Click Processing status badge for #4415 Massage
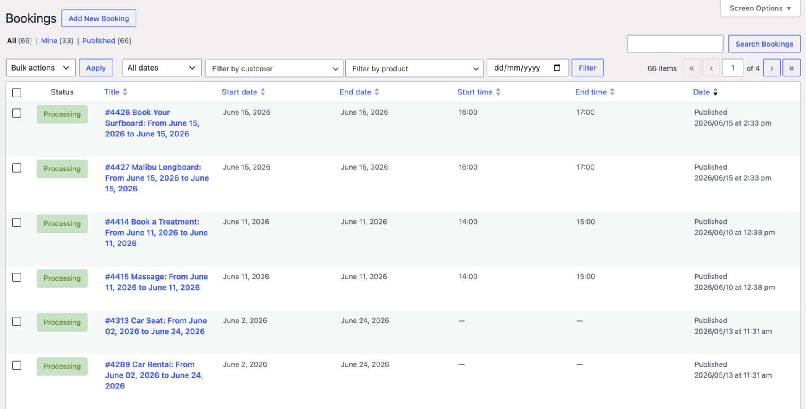The height and width of the screenshot is (409, 806). click(62, 278)
